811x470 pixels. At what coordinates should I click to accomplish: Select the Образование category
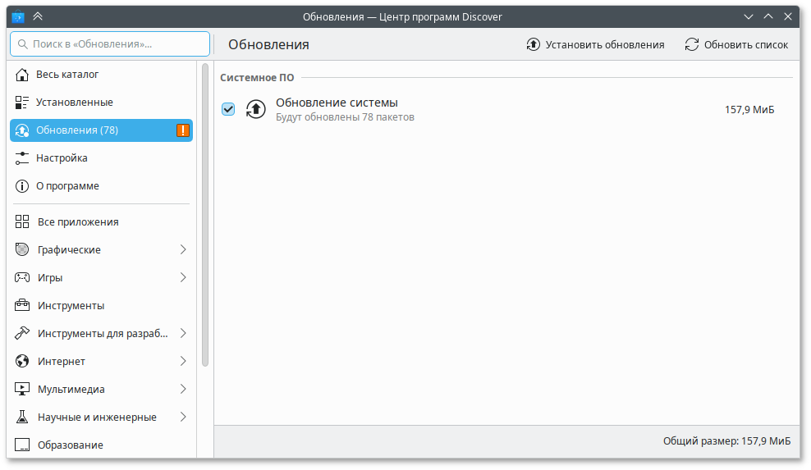(x=70, y=445)
